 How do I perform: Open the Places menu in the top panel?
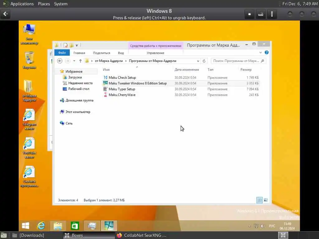coord(44,4)
